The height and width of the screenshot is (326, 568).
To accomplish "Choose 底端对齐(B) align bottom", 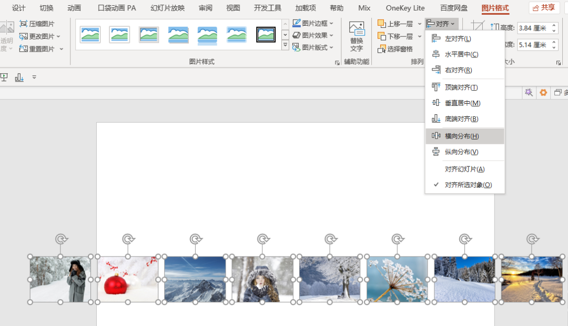I will coord(465,119).
